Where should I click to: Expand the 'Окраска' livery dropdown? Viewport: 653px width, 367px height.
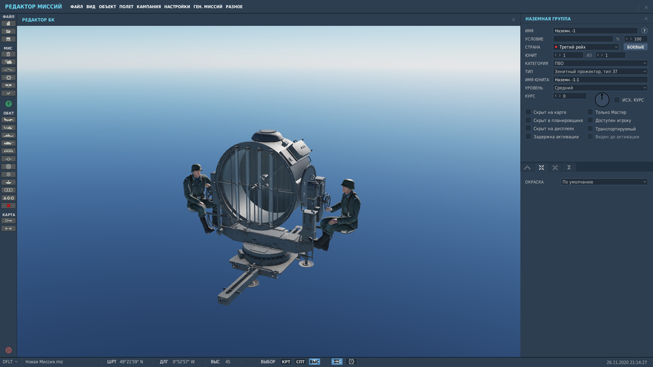click(x=604, y=182)
